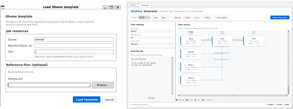This screenshot has width=293, height=109.
Task: Click the 'Job resources' heading in dialog
Action: (x=17, y=31)
